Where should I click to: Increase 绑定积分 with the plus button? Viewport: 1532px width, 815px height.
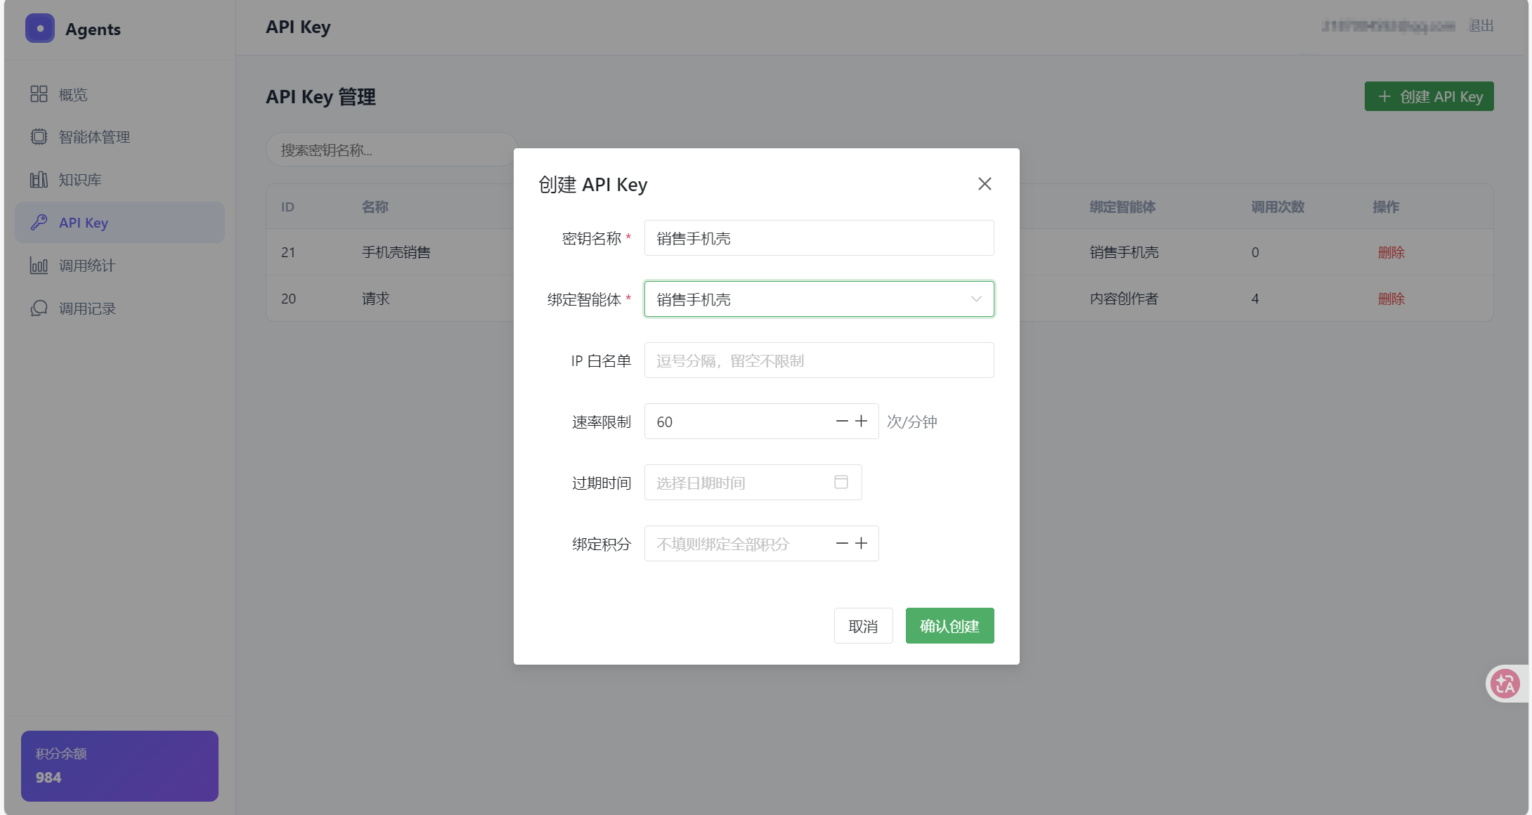point(862,544)
